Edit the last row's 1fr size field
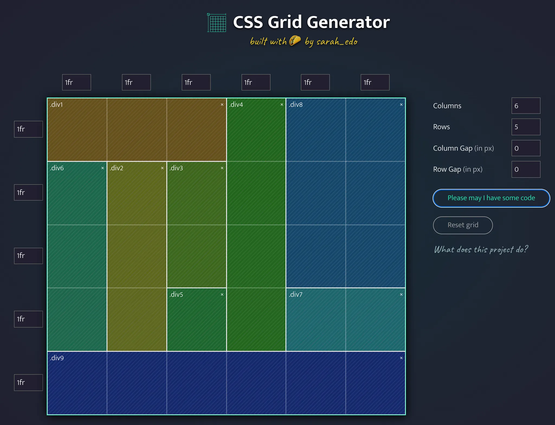The image size is (555, 425). pos(28,382)
